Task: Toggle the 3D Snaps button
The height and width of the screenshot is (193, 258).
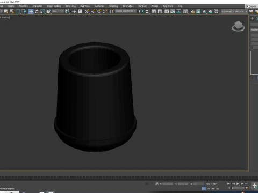Action: click(x=87, y=12)
